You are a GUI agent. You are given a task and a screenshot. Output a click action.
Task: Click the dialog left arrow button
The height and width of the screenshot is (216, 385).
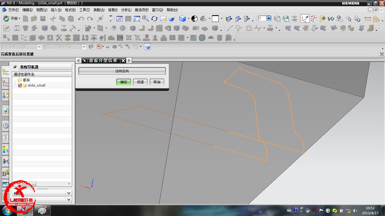click(x=78, y=60)
